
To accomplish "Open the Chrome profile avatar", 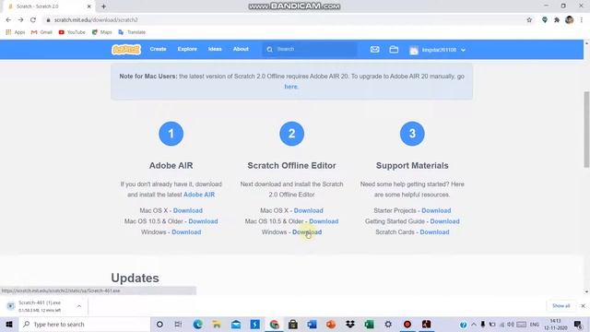I will click(570, 20).
